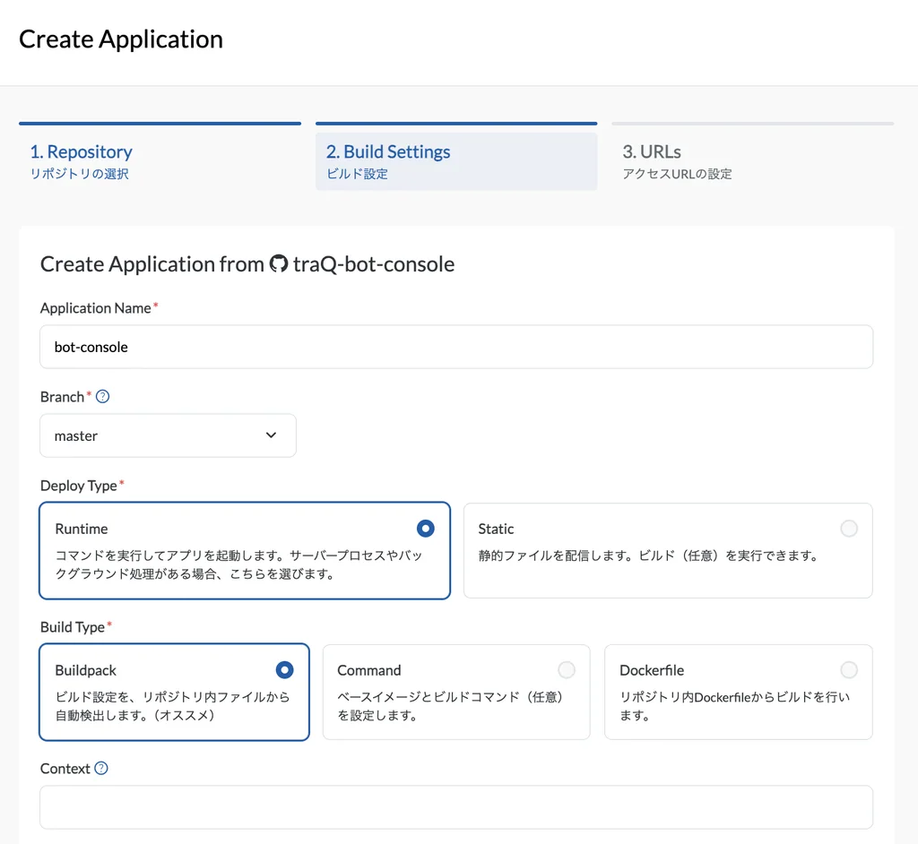The image size is (918, 844).
Task: Click the GitHub icon beside traQ-bot-console
Action: pos(279,264)
